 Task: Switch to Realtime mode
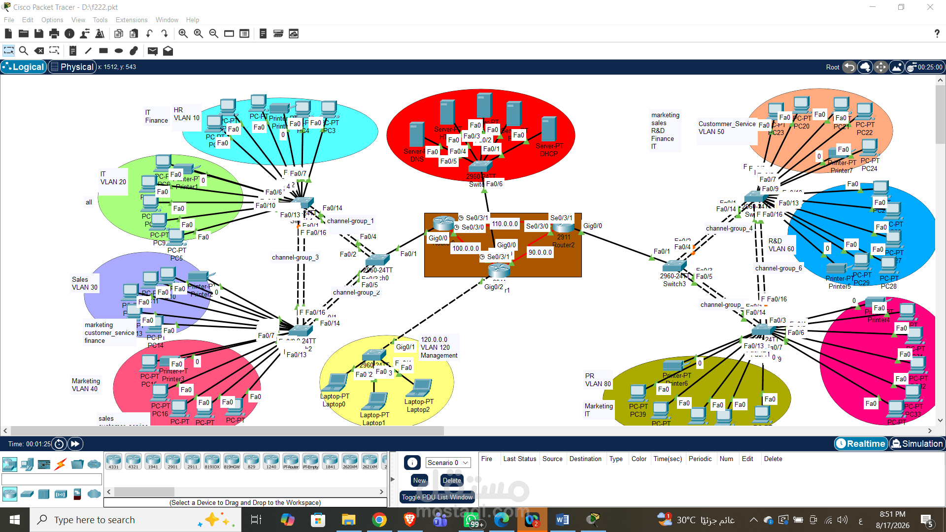[861, 444]
